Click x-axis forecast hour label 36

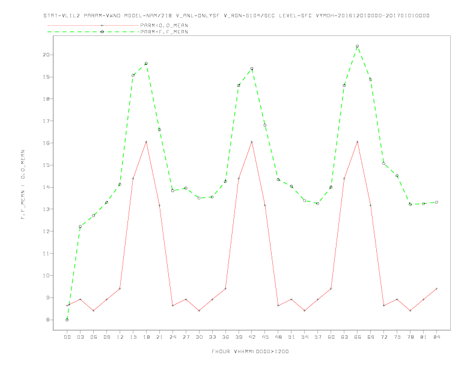225,337
